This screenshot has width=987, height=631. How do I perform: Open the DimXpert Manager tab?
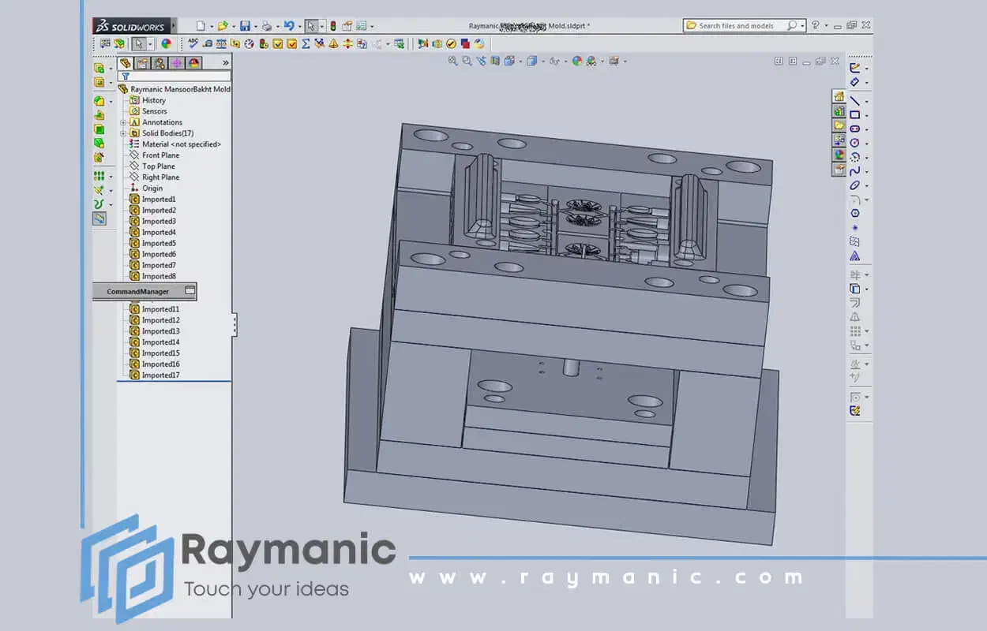click(177, 63)
